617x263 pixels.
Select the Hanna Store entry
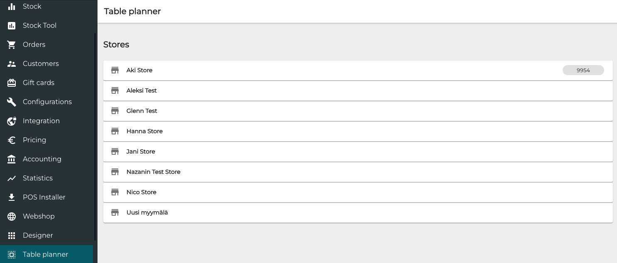144,131
